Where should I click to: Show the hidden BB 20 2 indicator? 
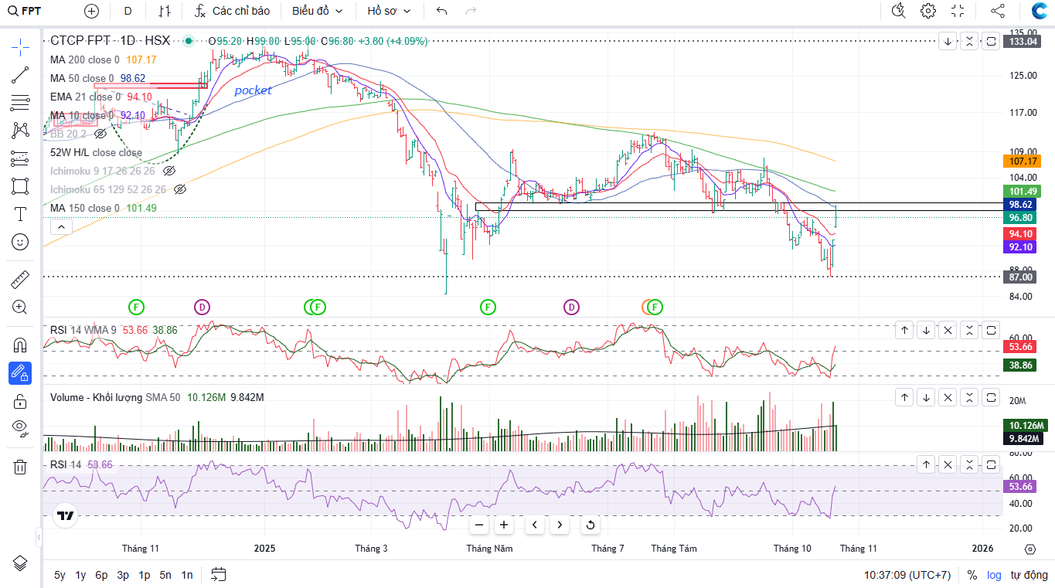[x=100, y=134]
